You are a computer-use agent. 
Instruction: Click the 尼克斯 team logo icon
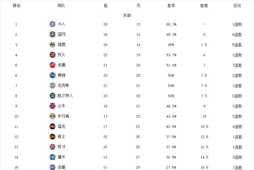52,86
